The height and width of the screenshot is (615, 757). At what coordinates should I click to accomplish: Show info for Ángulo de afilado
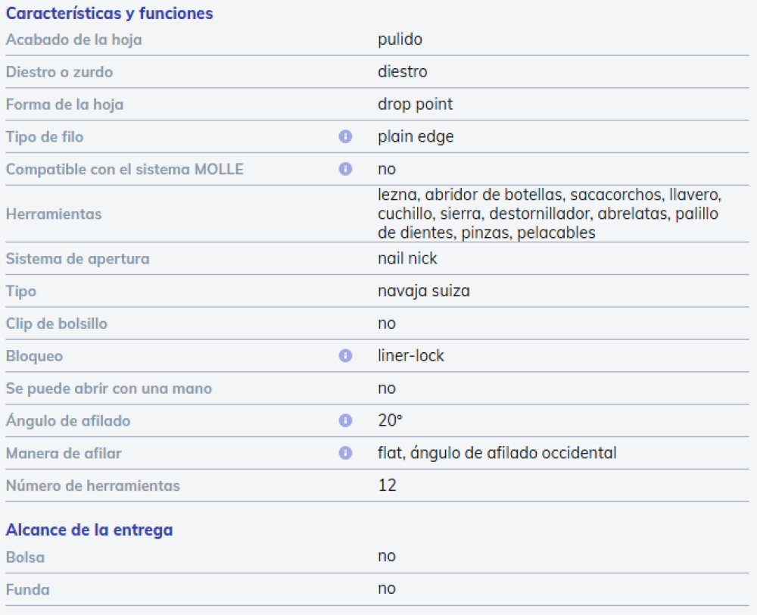tap(345, 421)
